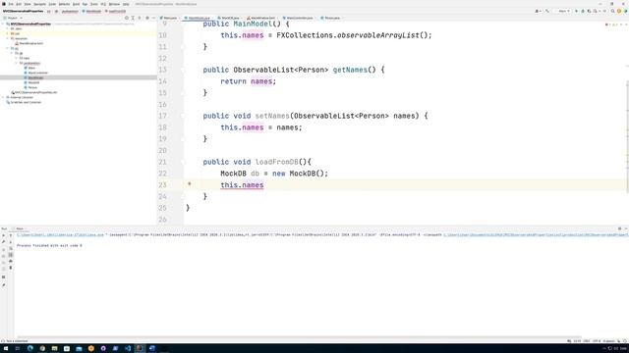Click the Select Opened File target icon

click(127, 18)
